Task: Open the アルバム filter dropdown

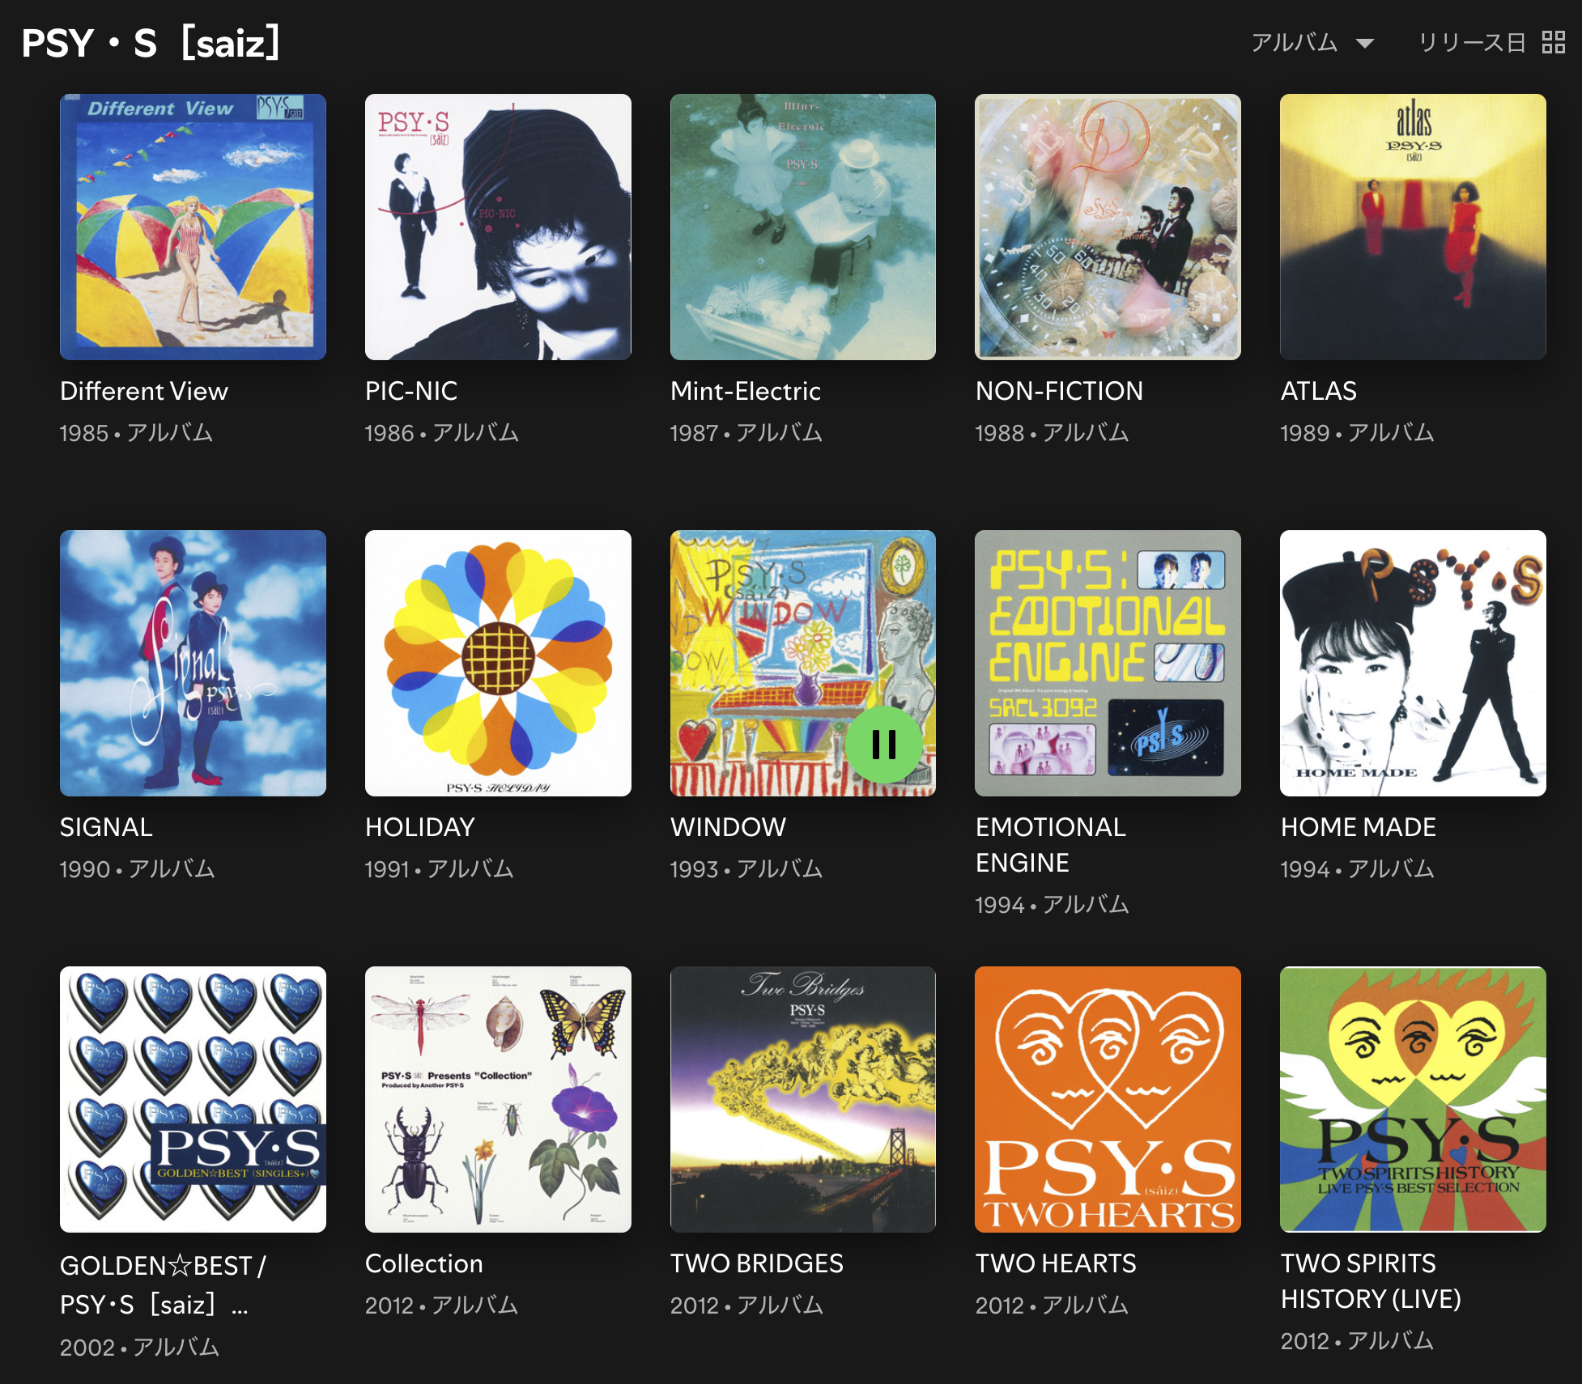Action: [x=1312, y=42]
